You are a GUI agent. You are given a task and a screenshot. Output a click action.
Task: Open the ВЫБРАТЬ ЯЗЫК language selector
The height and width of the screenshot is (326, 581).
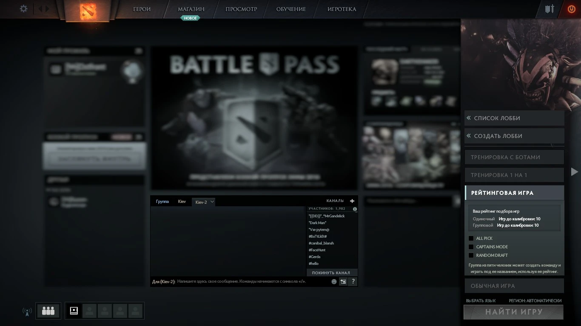pyautogui.click(x=481, y=301)
